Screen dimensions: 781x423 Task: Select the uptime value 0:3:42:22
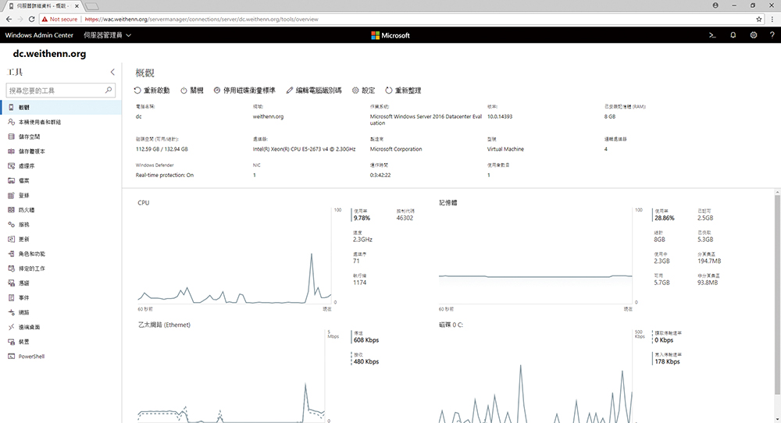(380, 175)
